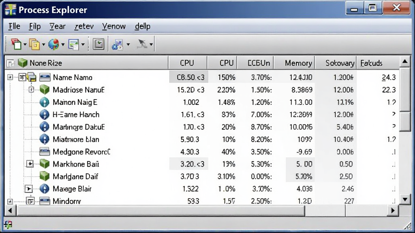Click the 5.70% memory cell
The height and width of the screenshot is (233, 415).
300,176
